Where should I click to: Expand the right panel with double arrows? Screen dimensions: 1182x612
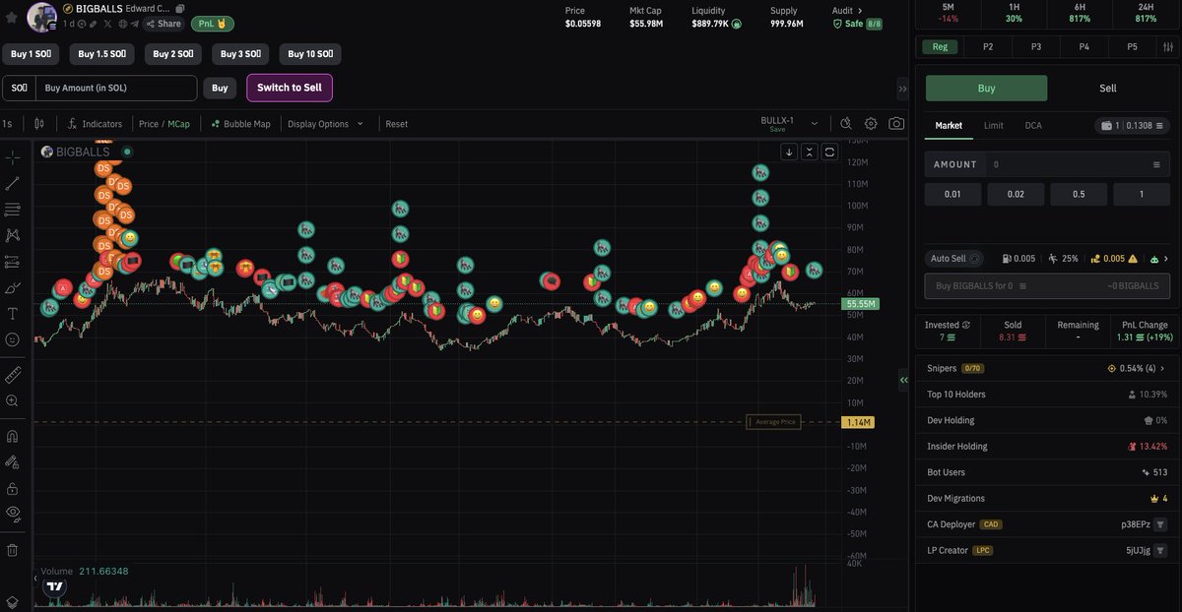point(902,89)
